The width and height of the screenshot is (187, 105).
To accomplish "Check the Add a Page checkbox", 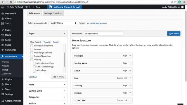I will click(34, 70).
